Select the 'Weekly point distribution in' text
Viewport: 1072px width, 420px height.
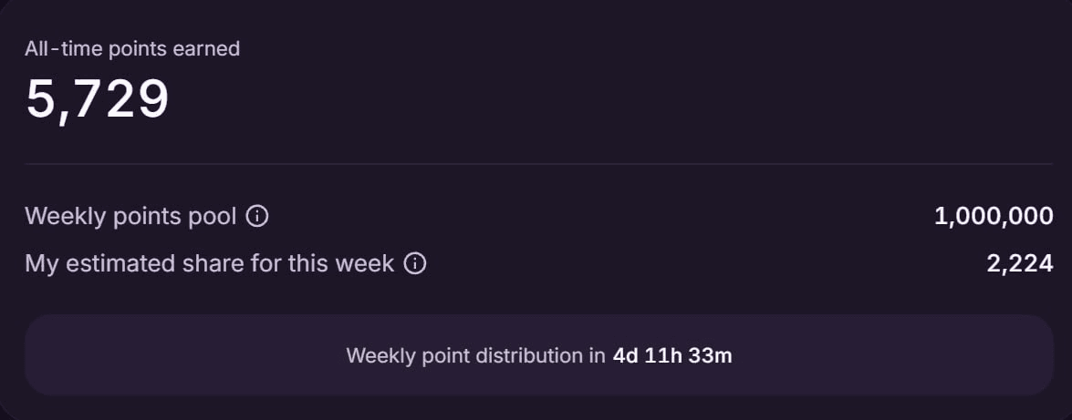pyautogui.click(x=476, y=356)
